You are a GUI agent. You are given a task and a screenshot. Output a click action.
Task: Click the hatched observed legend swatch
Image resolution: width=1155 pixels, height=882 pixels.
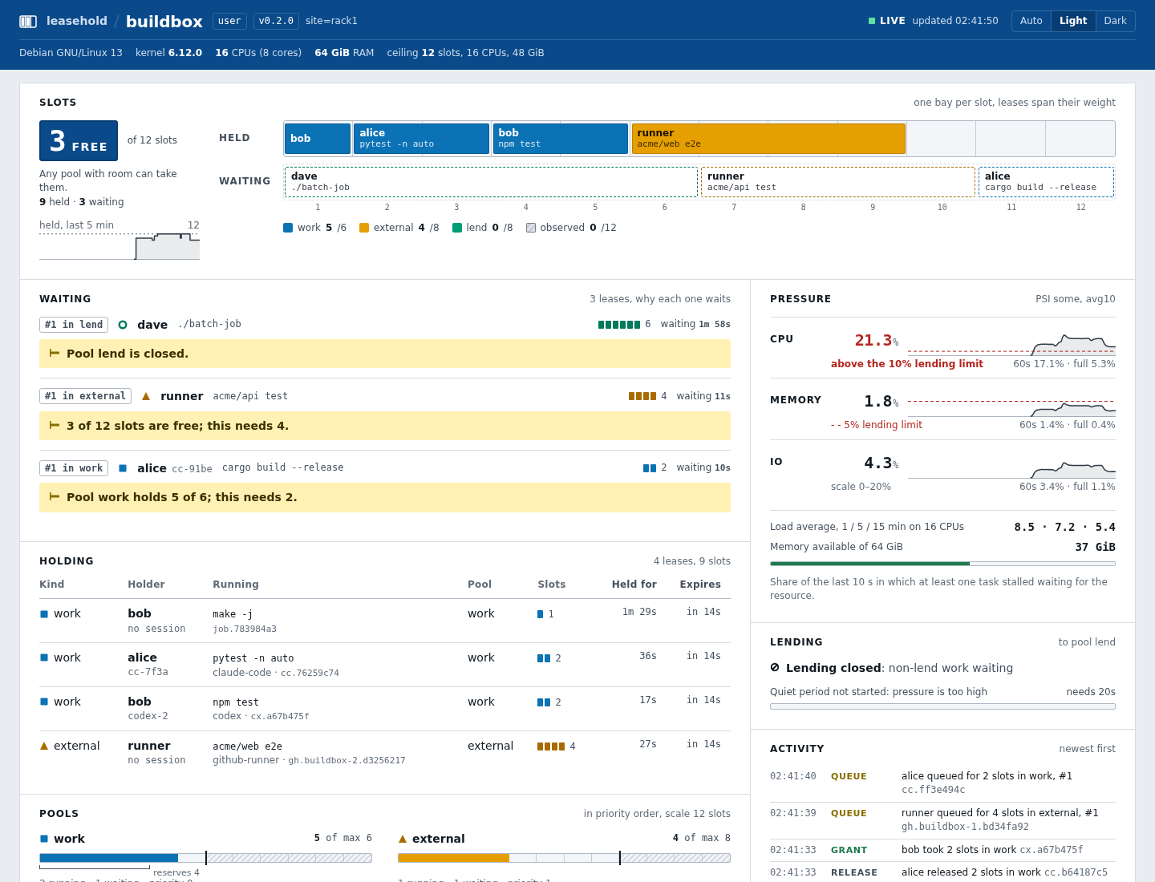tap(531, 228)
